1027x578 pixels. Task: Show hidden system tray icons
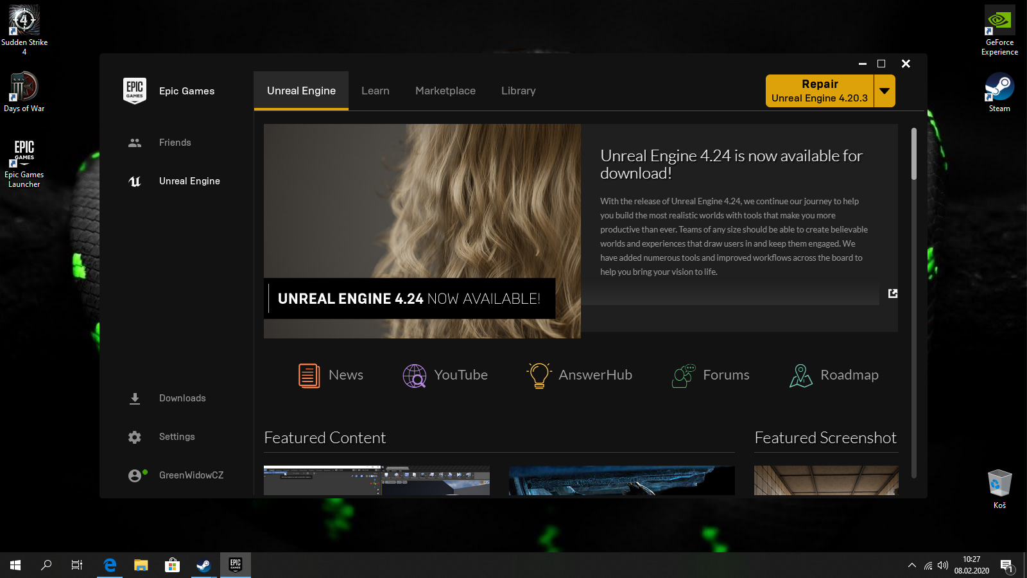912,565
